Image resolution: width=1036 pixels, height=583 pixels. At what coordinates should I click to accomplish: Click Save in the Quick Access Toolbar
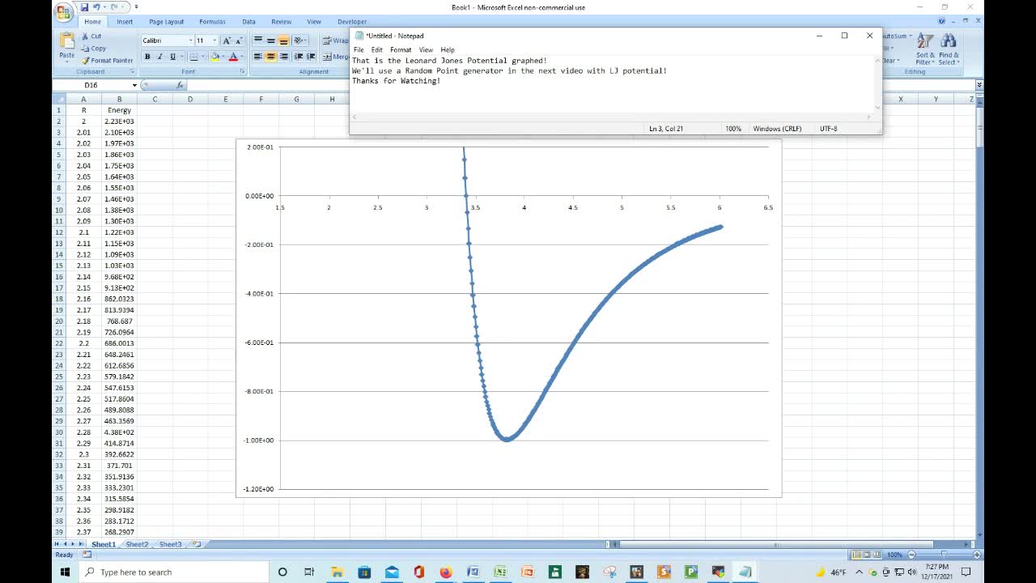point(84,7)
